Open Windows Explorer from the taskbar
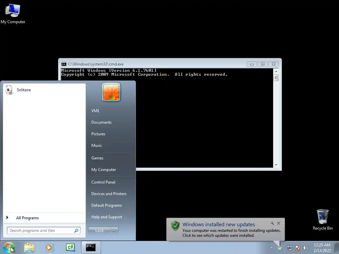This screenshot has height=254, width=339. click(29, 247)
